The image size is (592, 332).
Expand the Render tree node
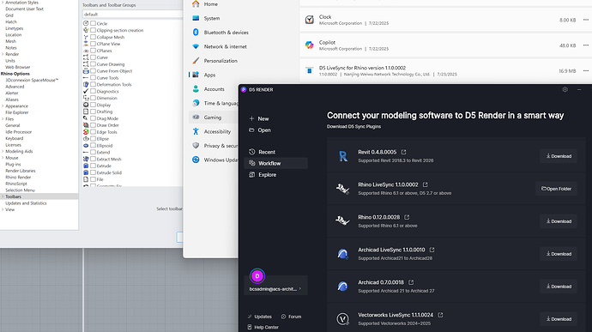(3, 54)
